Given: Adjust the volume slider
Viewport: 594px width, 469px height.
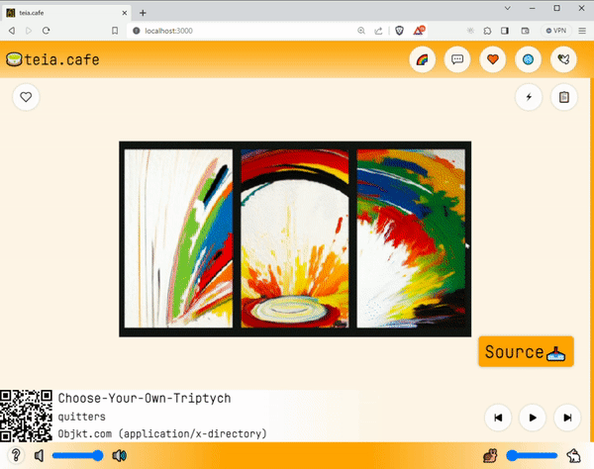Looking at the screenshot, I should tap(77, 456).
